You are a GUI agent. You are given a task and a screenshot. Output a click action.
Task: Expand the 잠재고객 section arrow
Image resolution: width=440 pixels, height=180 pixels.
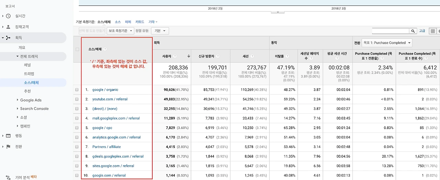(3, 27)
